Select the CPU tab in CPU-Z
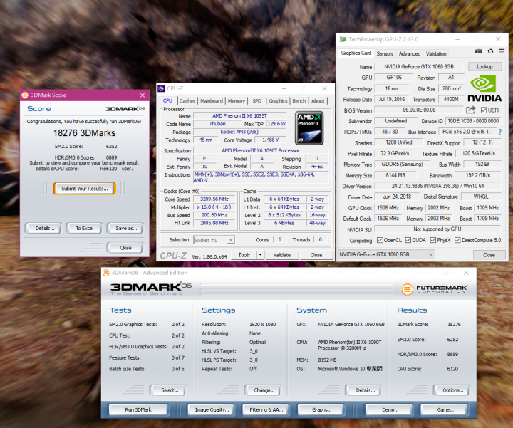513x428 pixels. click(167, 100)
